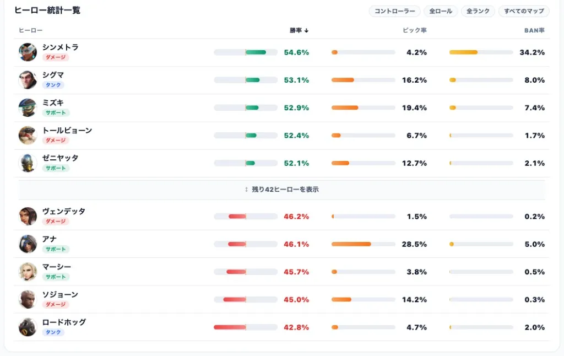
Task: Sort by the BAN率 column header
Action: 534,30
